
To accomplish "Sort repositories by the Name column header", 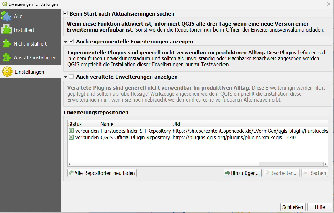I will point(136,124).
